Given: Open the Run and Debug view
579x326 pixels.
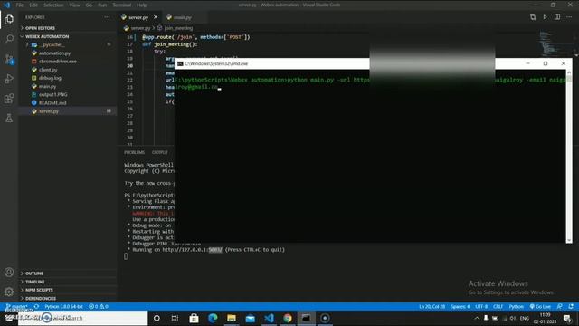Looking at the screenshot, I should pos(9,79).
